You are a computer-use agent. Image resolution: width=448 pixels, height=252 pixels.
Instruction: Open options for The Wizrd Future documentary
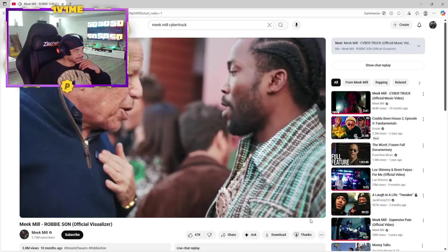click(x=423, y=146)
